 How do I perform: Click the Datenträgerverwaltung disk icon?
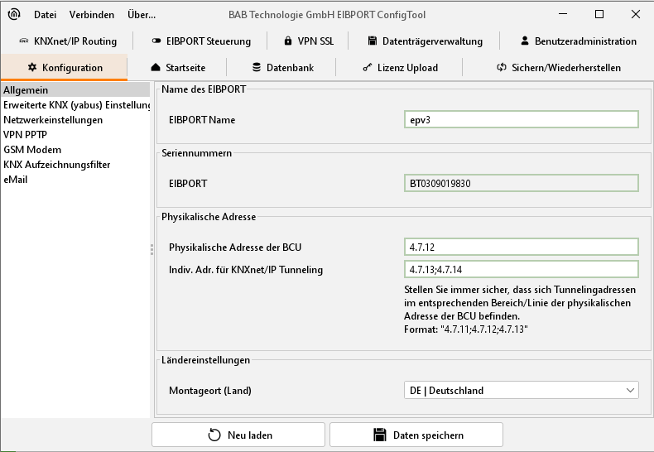[x=373, y=41]
